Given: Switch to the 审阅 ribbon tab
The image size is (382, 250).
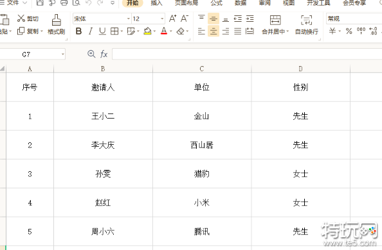Looking at the screenshot, I should tap(264, 3).
